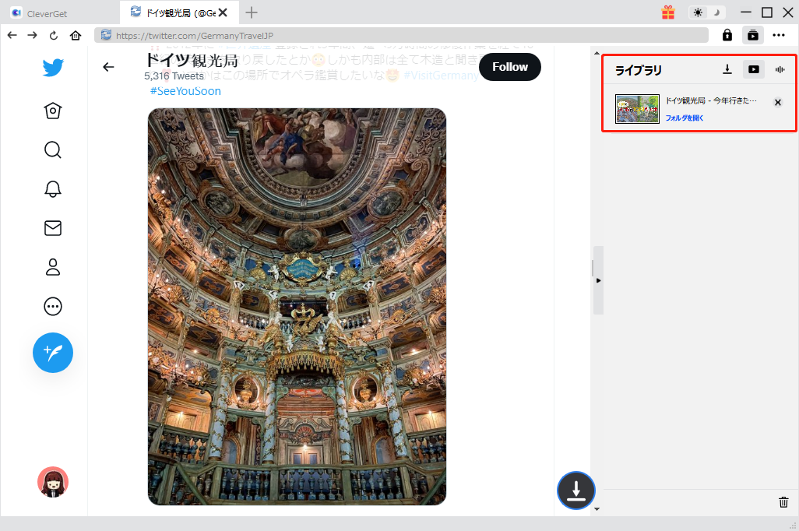Go forward with the browser forward arrow

coord(32,35)
